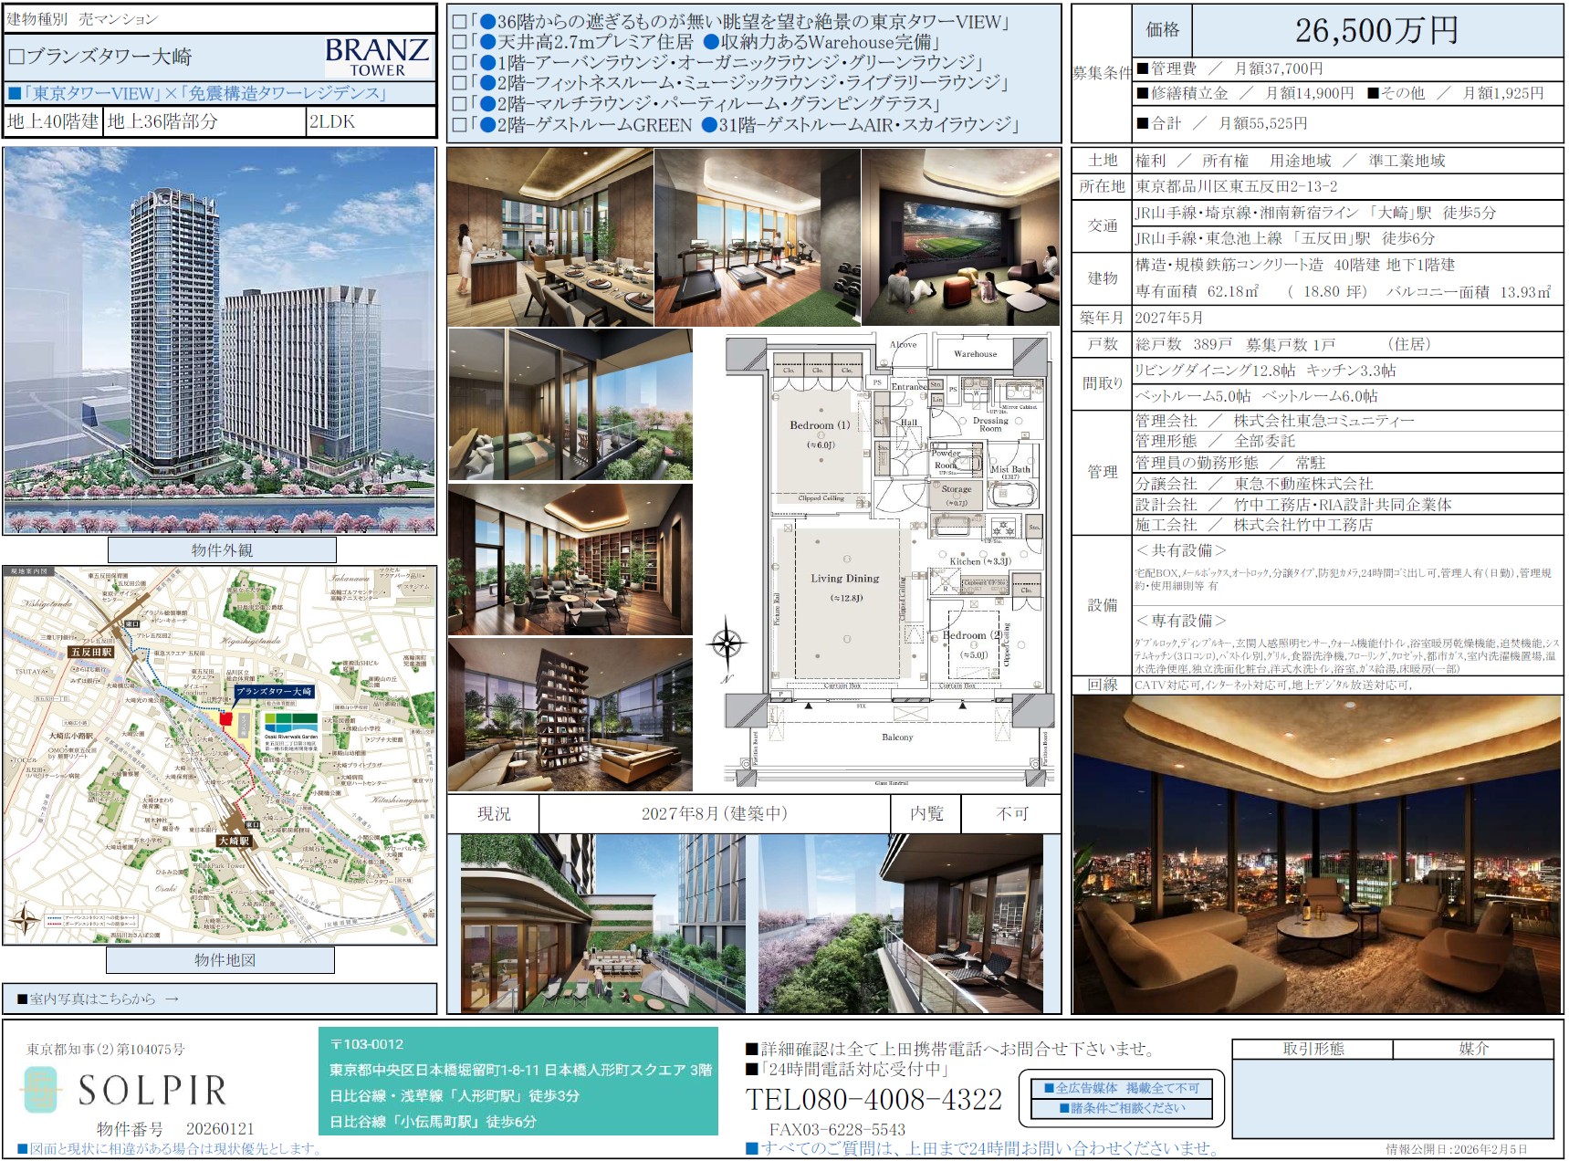Image resolution: width=1569 pixels, height=1161 pixels.
Task: Click the BRANZ TOWER logo
Action: [x=377, y=58]
